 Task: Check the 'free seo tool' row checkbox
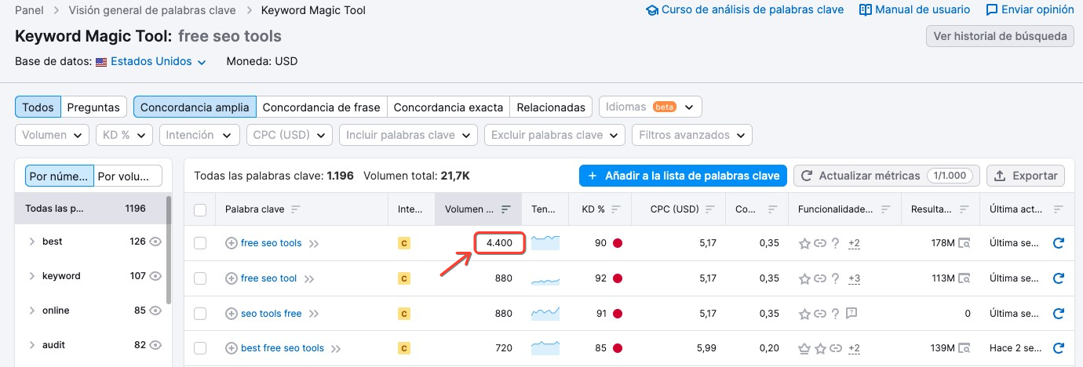(x=200, y=278)
